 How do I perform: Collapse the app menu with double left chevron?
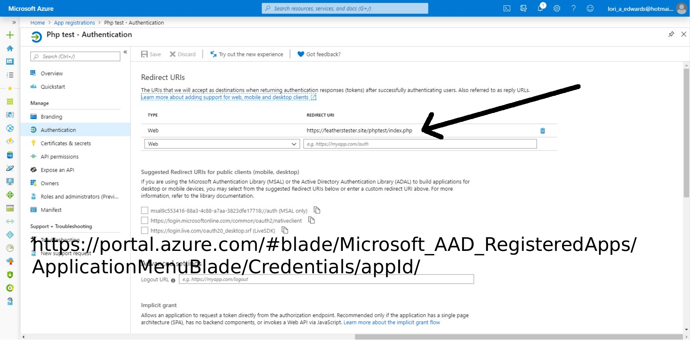(125, 52)
